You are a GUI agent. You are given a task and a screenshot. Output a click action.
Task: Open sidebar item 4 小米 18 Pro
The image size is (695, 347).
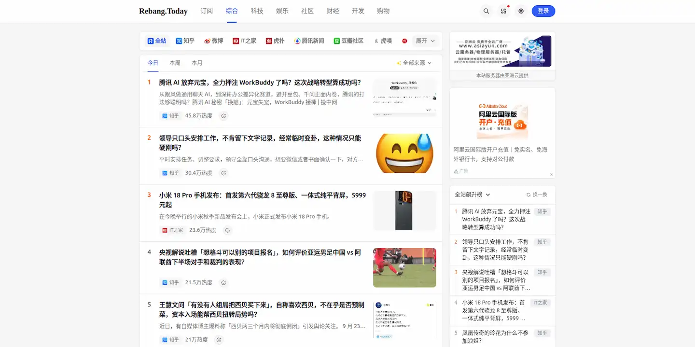click(495, 310)
